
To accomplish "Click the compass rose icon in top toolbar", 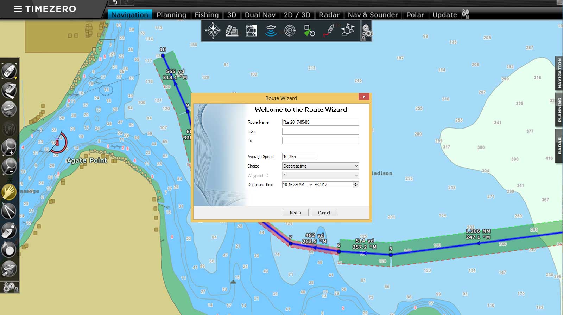I will 213,31.
